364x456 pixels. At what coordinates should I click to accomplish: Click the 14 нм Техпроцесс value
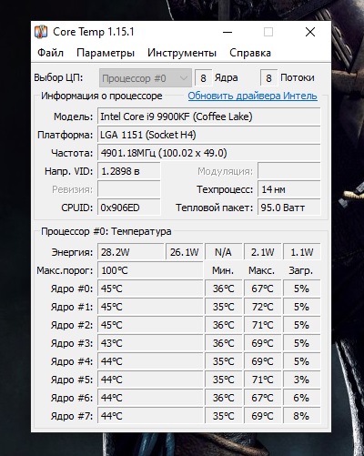point(288,189)
